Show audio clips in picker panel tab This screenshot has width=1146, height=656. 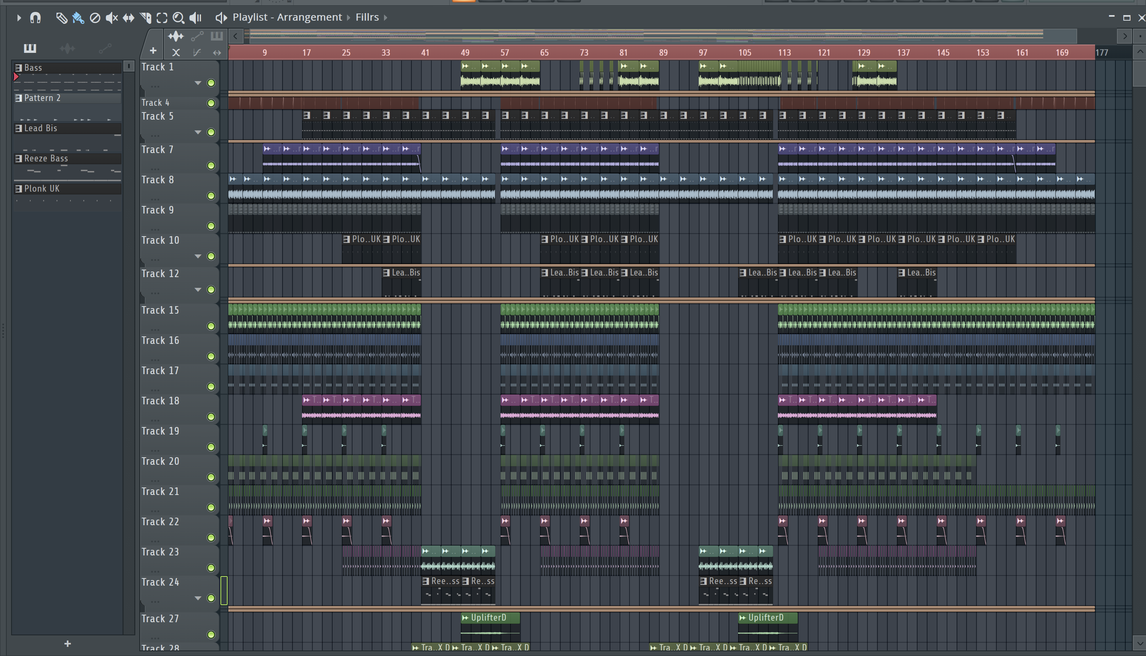67,48
